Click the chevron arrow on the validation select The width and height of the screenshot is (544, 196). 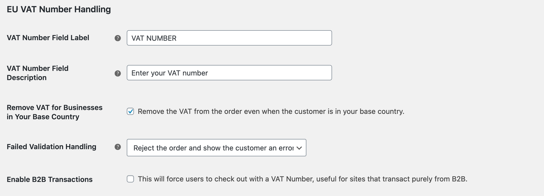click(x=299, y=148)
